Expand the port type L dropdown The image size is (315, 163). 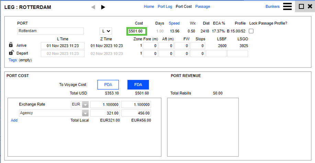pos(105,31)
